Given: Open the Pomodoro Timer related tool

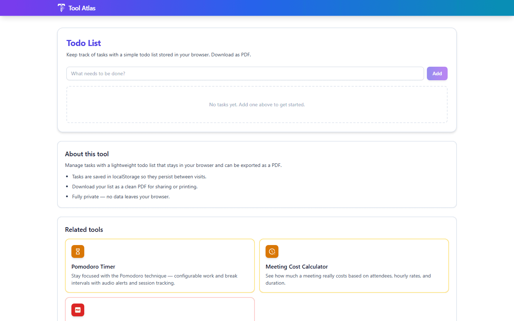Looking at the screenshot, I should 160,266.
